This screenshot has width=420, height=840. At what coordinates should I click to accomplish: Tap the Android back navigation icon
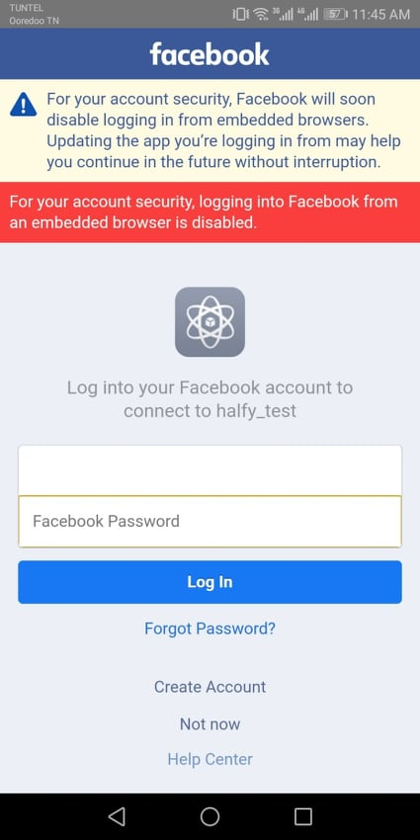(x=117, y=816)
